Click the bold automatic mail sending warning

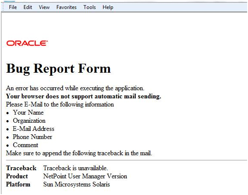coord(83,96)
